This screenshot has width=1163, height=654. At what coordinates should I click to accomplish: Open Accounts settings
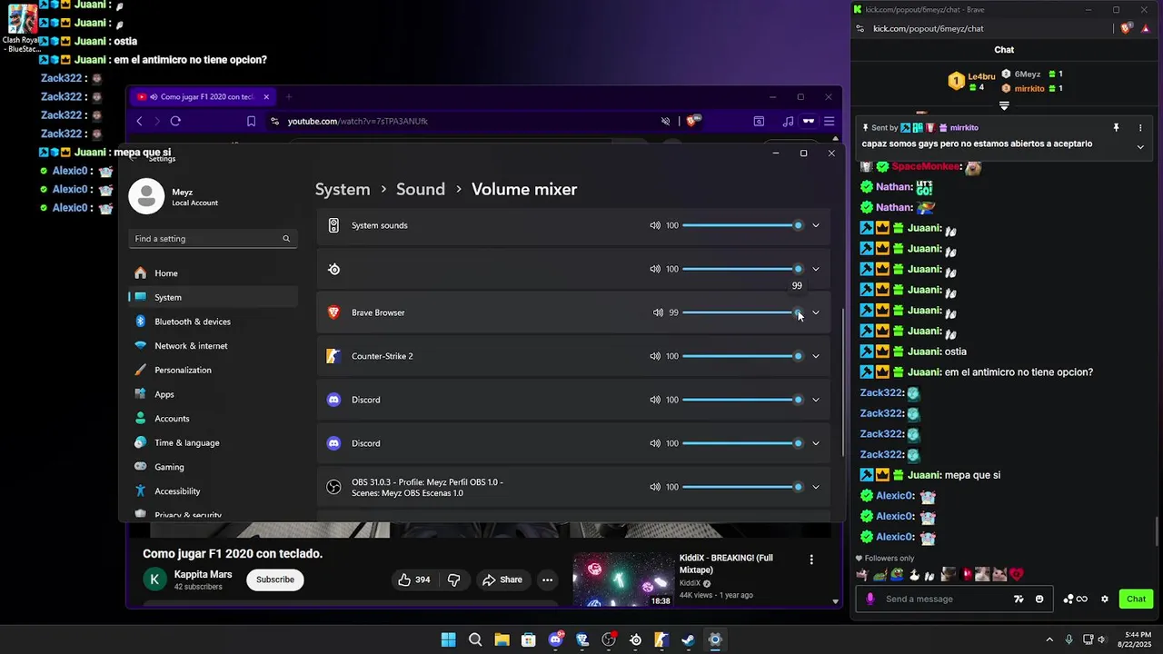[x=214, y=419]
